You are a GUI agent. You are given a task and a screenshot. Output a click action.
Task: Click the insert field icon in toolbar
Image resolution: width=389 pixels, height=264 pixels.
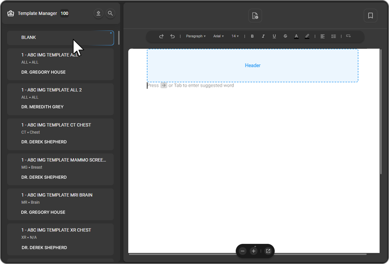point(349,36)
